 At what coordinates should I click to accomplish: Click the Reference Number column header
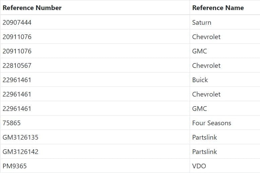point(32,8)
